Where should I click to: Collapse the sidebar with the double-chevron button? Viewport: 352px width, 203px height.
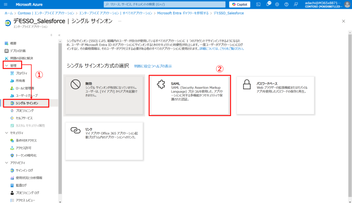click(x=59, y=35)
